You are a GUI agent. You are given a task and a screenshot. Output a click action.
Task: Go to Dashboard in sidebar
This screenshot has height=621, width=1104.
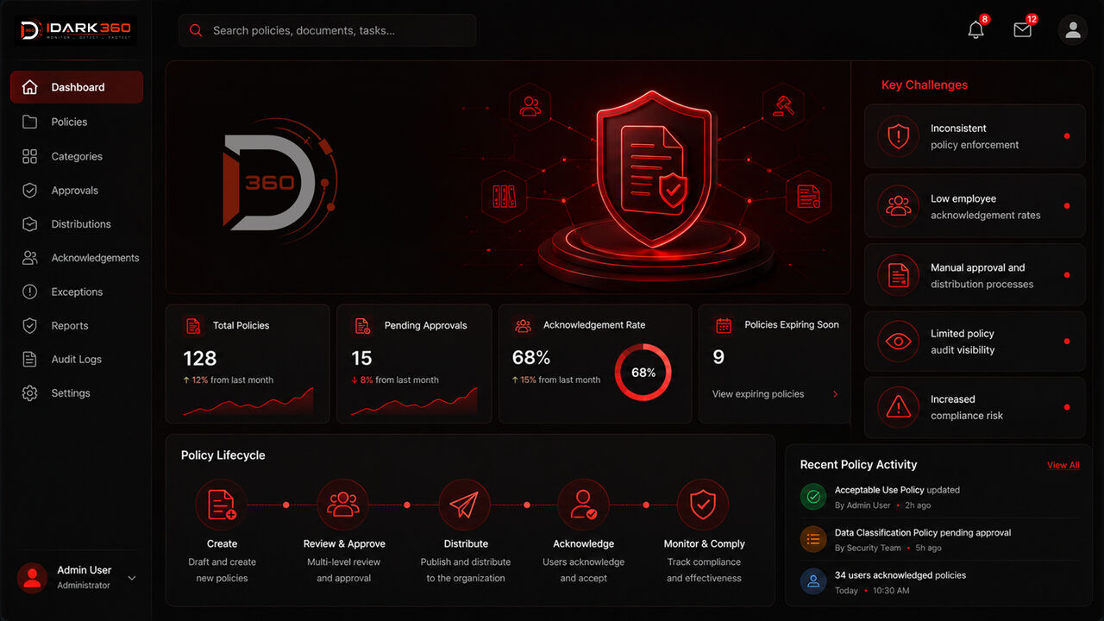pos(77,87)
